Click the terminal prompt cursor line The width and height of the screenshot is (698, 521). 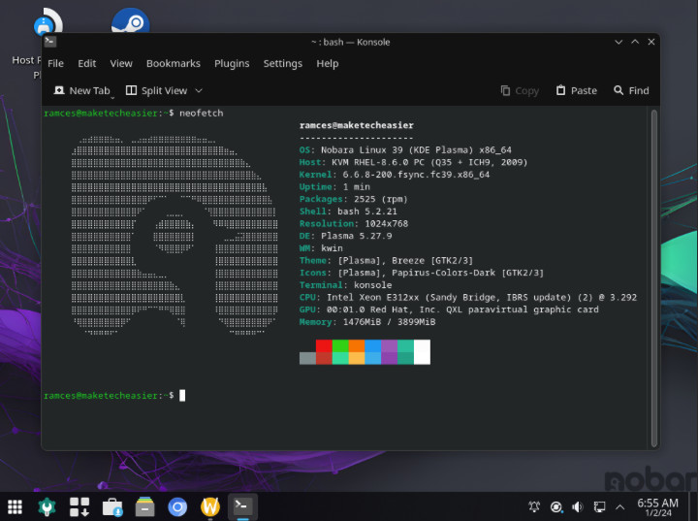point(114,395)
